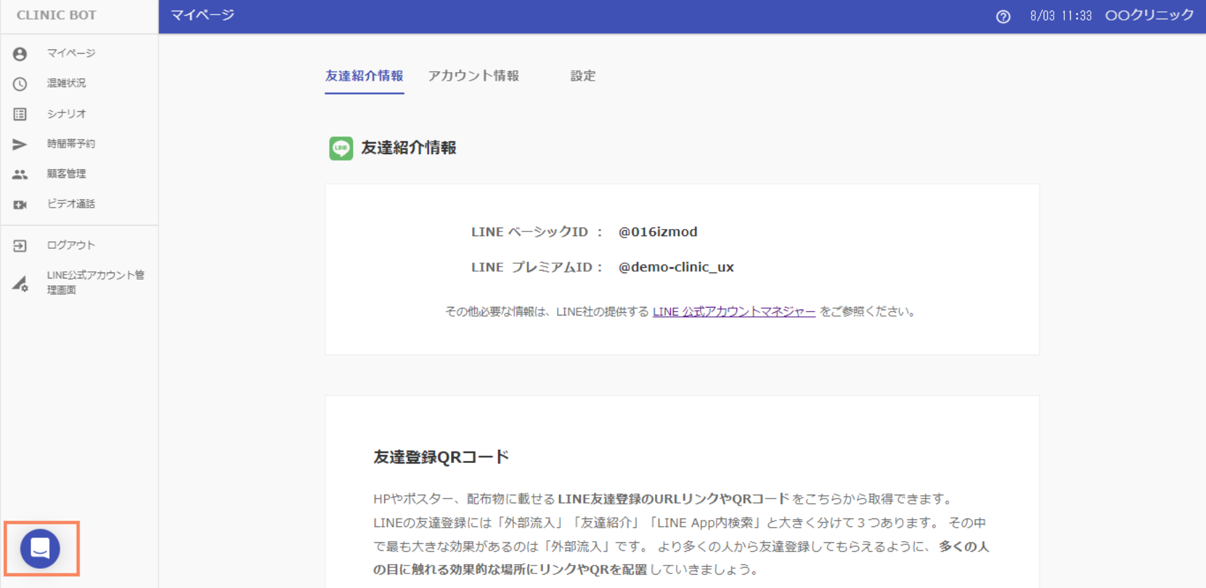Click the LINE公式アカウント管理画面 settings icon
This screenshot has height=588, width=1206.
click(x=20, y=284)
